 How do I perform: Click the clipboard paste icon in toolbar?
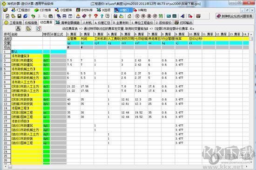(x=51, y=16)
